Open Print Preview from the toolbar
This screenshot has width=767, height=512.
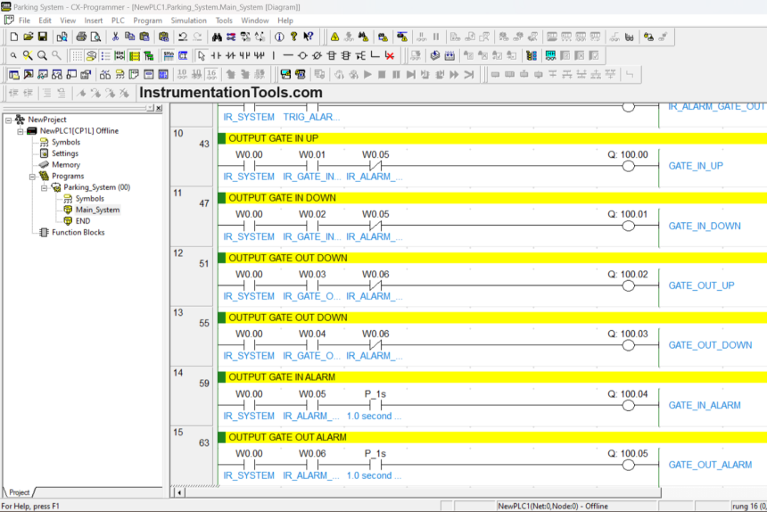point(96,37)
